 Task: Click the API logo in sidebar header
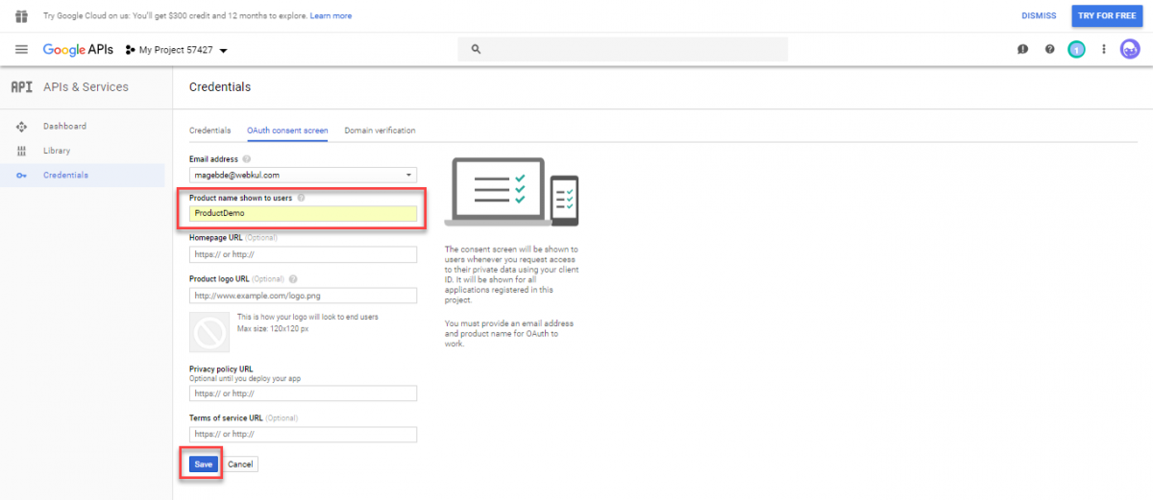pos(22,86)
